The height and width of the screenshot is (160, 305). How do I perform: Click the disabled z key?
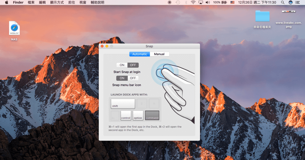[x=142, y=104]
